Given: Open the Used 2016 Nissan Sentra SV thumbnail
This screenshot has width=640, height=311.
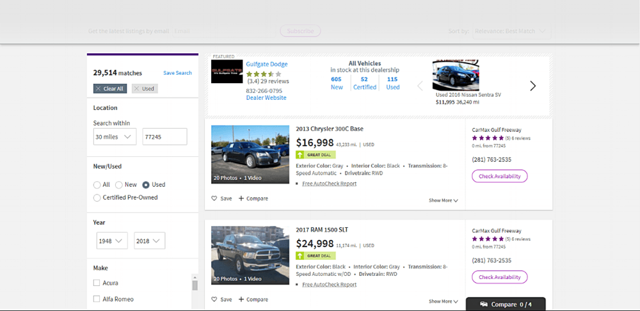Looking at the screenshot, I should pos(456,76).
